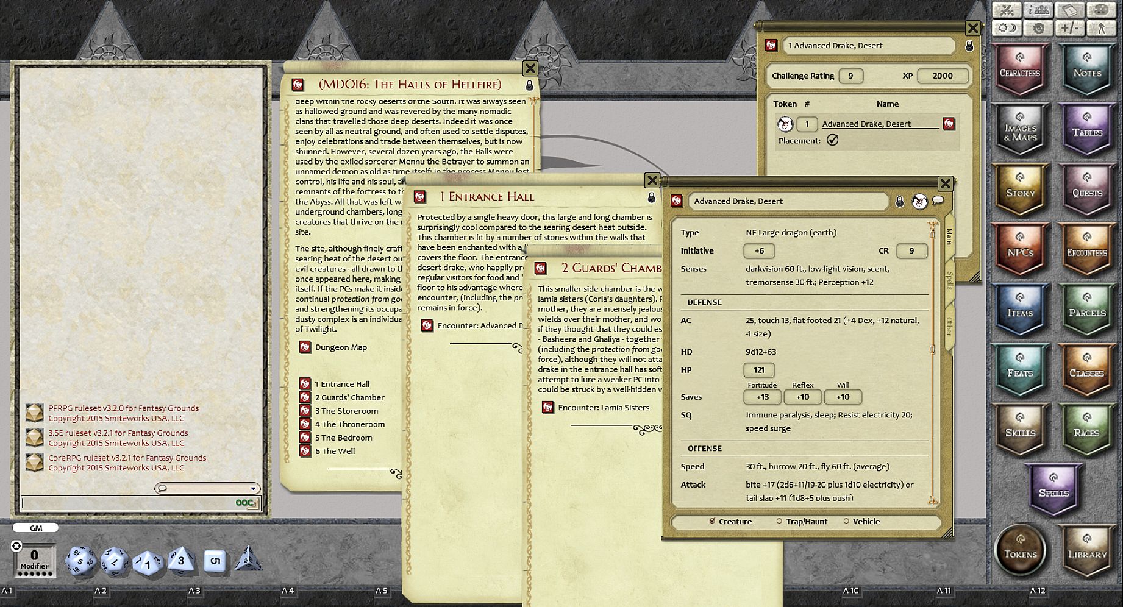1123x607 pixels.
Task: Open the Story shield button
Action: [x=1020, y=190]
